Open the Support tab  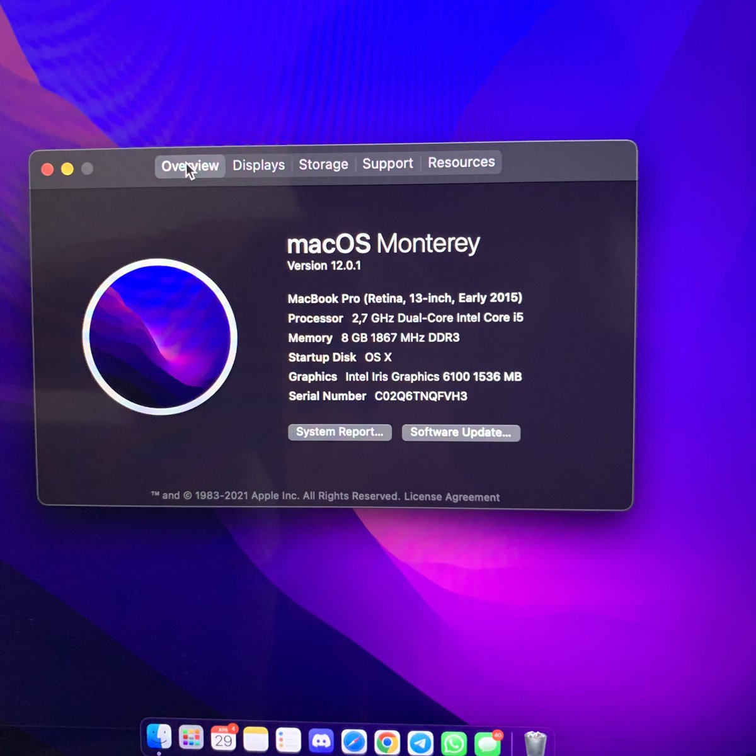(x=387, y=164)
